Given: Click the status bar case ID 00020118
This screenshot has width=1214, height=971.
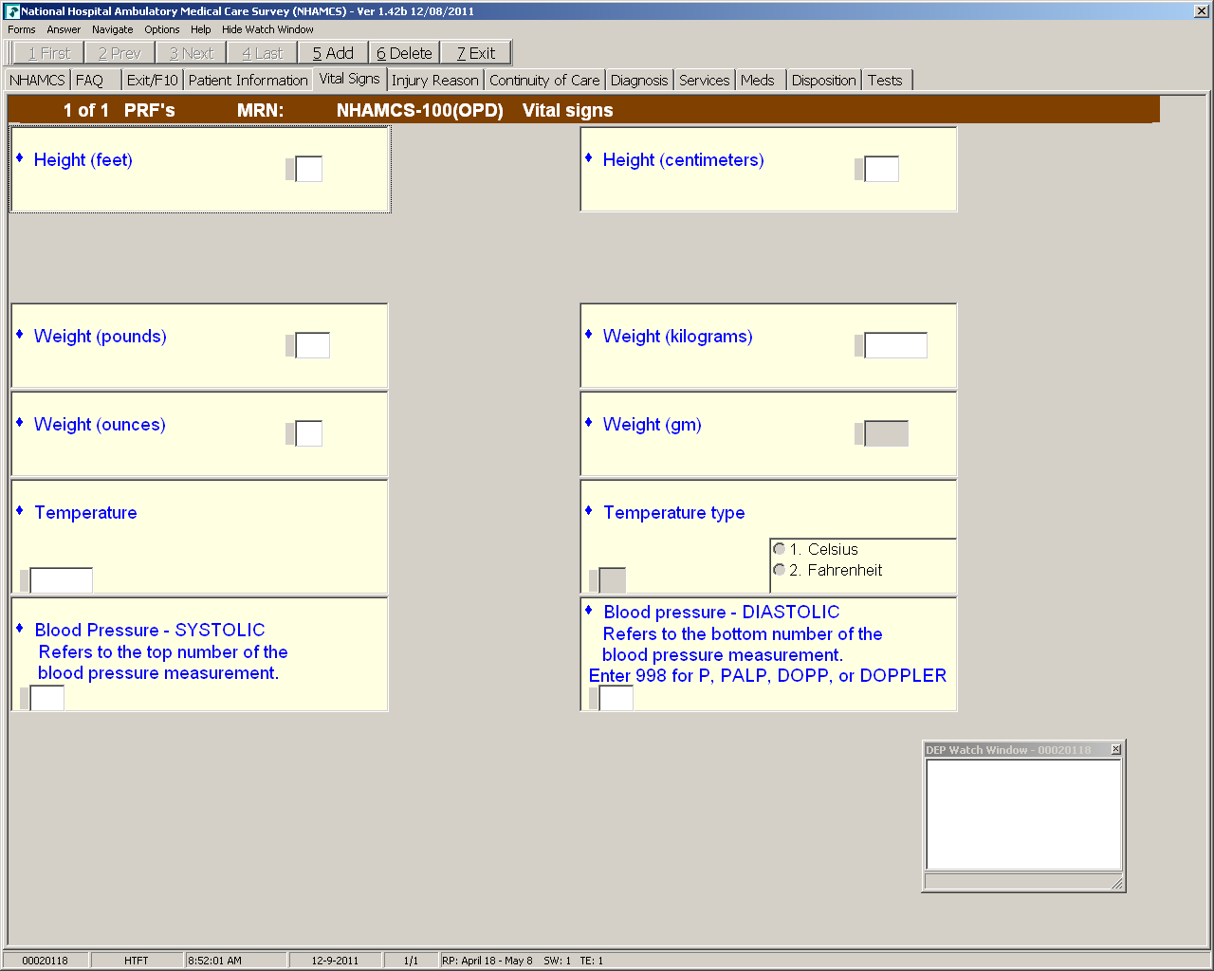Looking at the screenshot, I should click(x=46, y=961).
